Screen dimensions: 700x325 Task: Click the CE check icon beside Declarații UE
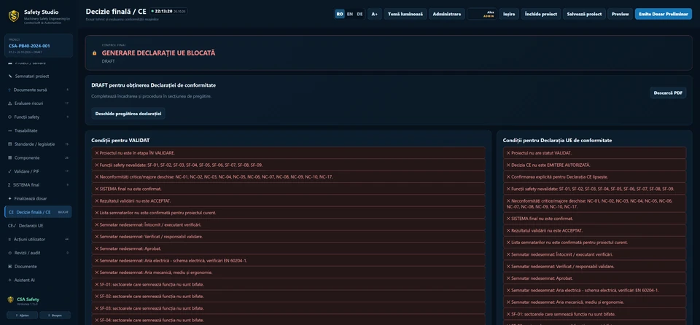coord(12,226)
